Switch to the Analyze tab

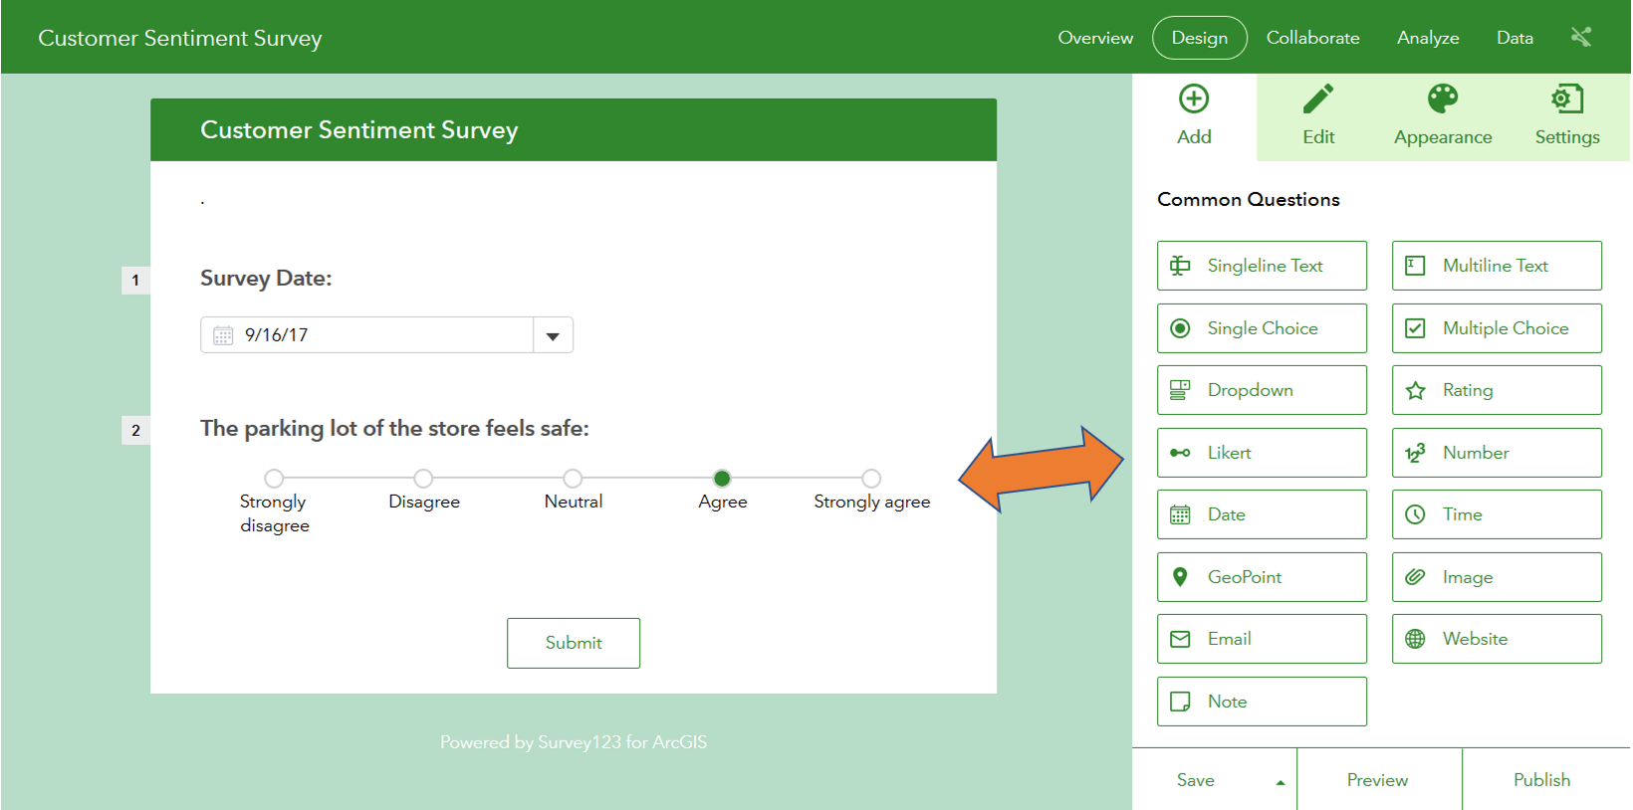(x=1428, y=38)
